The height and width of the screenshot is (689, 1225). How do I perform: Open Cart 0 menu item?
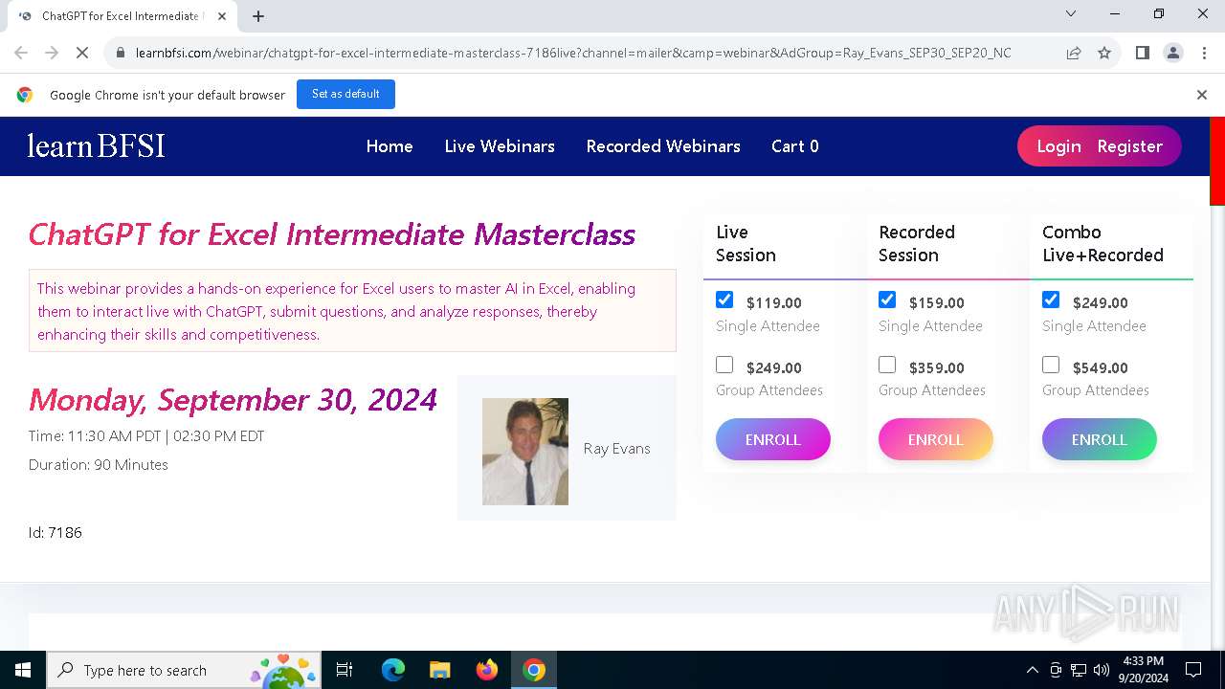795,146
